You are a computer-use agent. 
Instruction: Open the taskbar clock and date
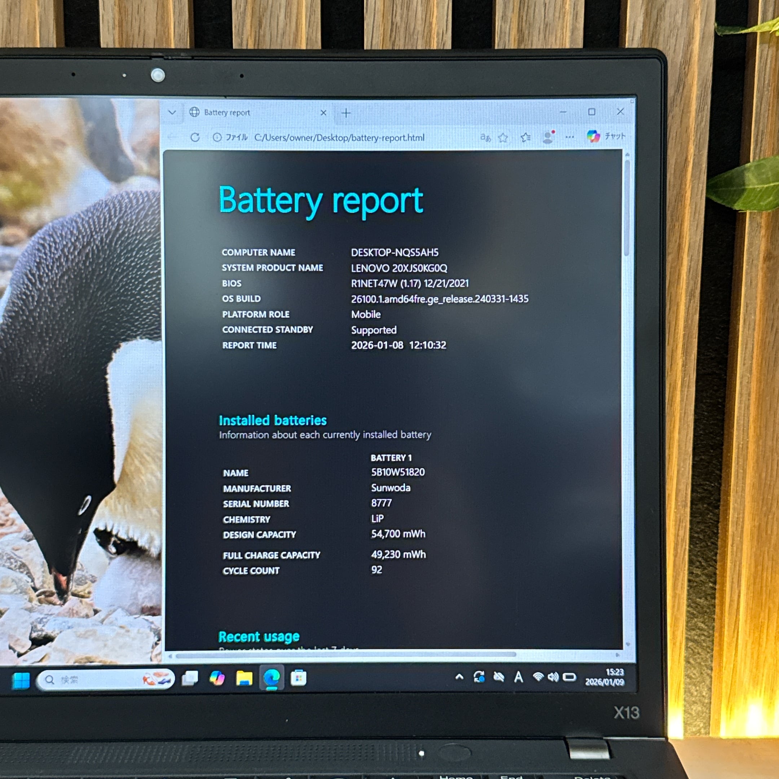(604, 677)
